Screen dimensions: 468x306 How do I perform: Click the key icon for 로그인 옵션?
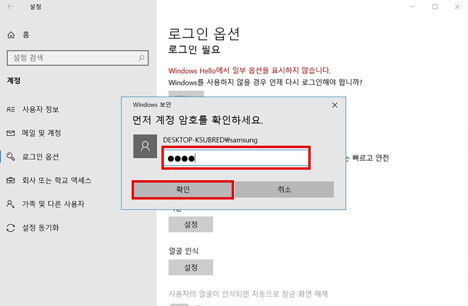coord(11,157)
